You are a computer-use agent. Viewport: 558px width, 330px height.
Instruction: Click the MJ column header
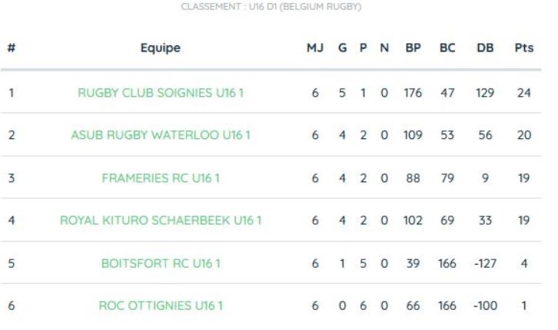(x=315, y=48)
